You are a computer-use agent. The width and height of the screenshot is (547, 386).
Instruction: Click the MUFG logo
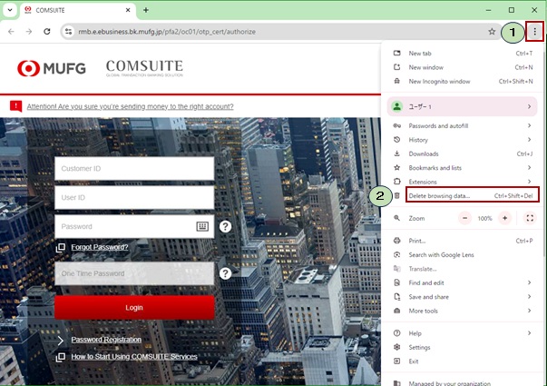(x=52, y=68)
